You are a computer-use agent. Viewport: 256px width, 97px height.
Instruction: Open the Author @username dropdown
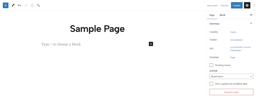231,76
